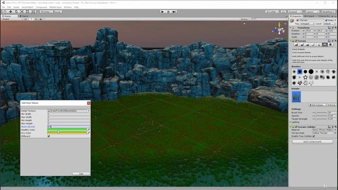338x190 pixels.
Task: Click the Step forward button
Action: pyautogui.click(x=174, y=12)
